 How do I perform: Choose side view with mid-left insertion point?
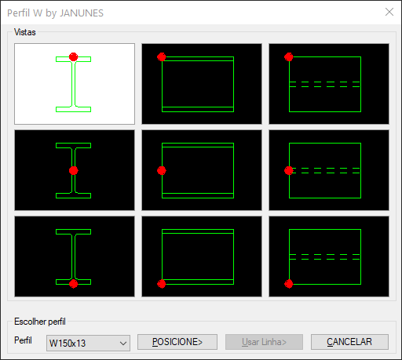202,170
